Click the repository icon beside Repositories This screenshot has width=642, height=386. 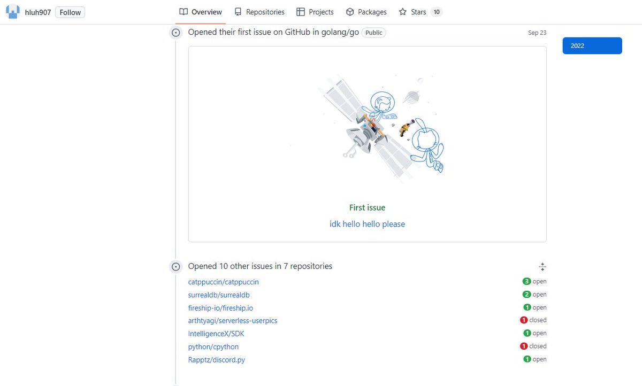(x=238, y=12)
